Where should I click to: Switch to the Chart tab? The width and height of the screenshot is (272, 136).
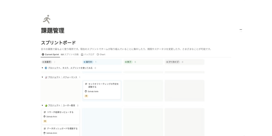point(101,54)
